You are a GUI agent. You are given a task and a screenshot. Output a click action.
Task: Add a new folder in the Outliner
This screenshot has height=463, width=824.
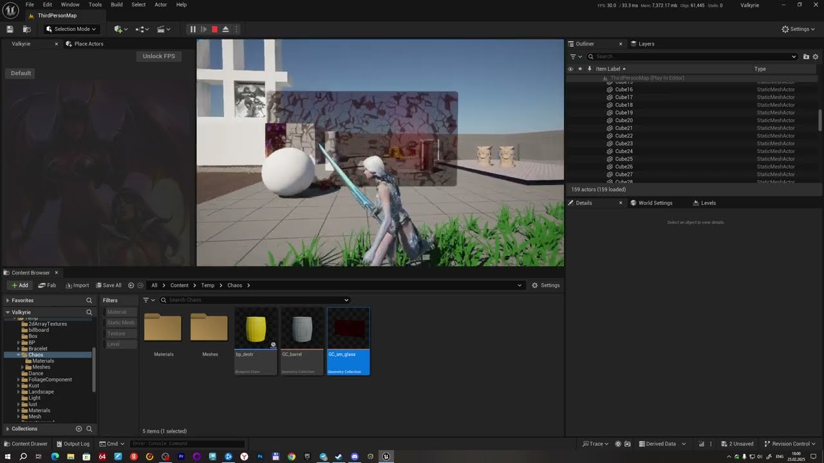[x=806, y=57]
